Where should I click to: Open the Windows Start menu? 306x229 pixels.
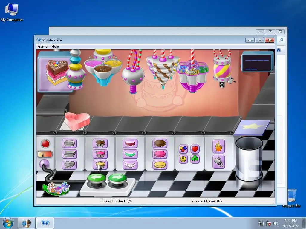(8, 223)
